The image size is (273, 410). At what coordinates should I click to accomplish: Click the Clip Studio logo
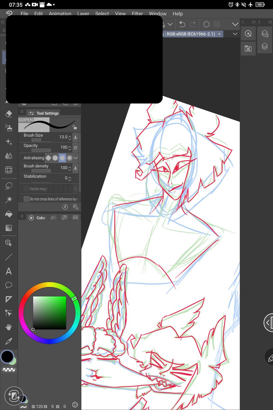coord(9,14)
